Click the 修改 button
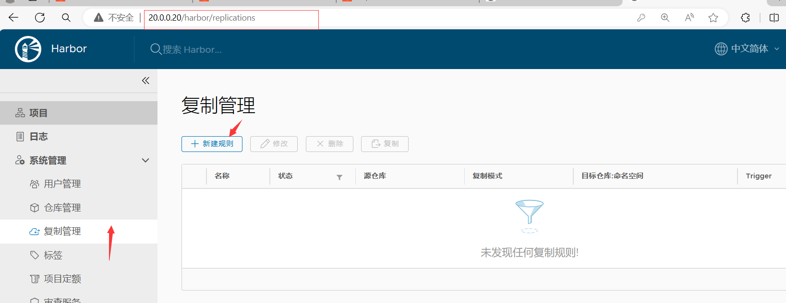This screenshot has height=303, width=786. 274,144
